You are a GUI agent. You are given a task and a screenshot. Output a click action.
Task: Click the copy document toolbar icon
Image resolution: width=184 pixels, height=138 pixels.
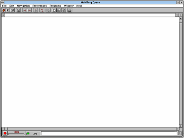tap(48, 10)
